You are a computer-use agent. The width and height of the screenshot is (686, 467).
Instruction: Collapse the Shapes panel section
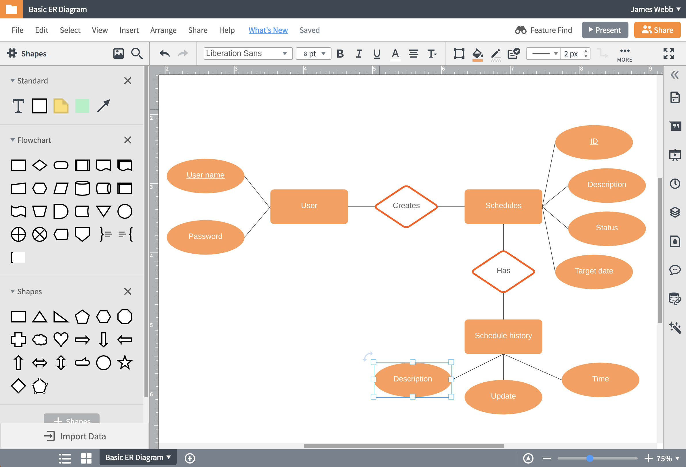(x=12, y=291)
